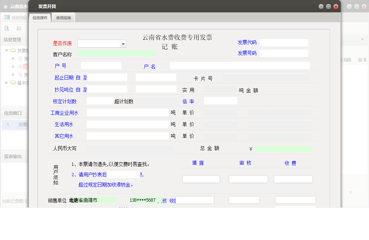Click the 系统导航 navigation icon at top left
This screenshot has width=369, height=240.
point(6,17)
